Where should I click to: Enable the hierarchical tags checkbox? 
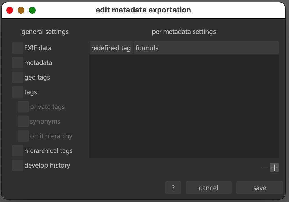pos(17,151)
